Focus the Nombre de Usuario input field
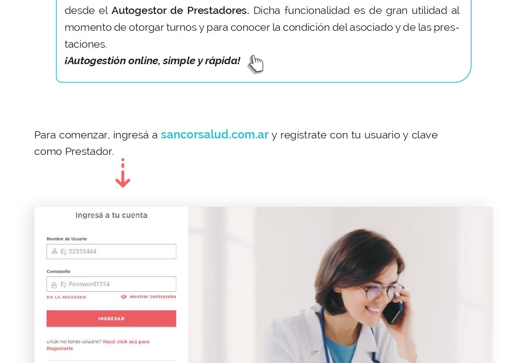Screen dimensions: 524x363 [x=111, y=252]
